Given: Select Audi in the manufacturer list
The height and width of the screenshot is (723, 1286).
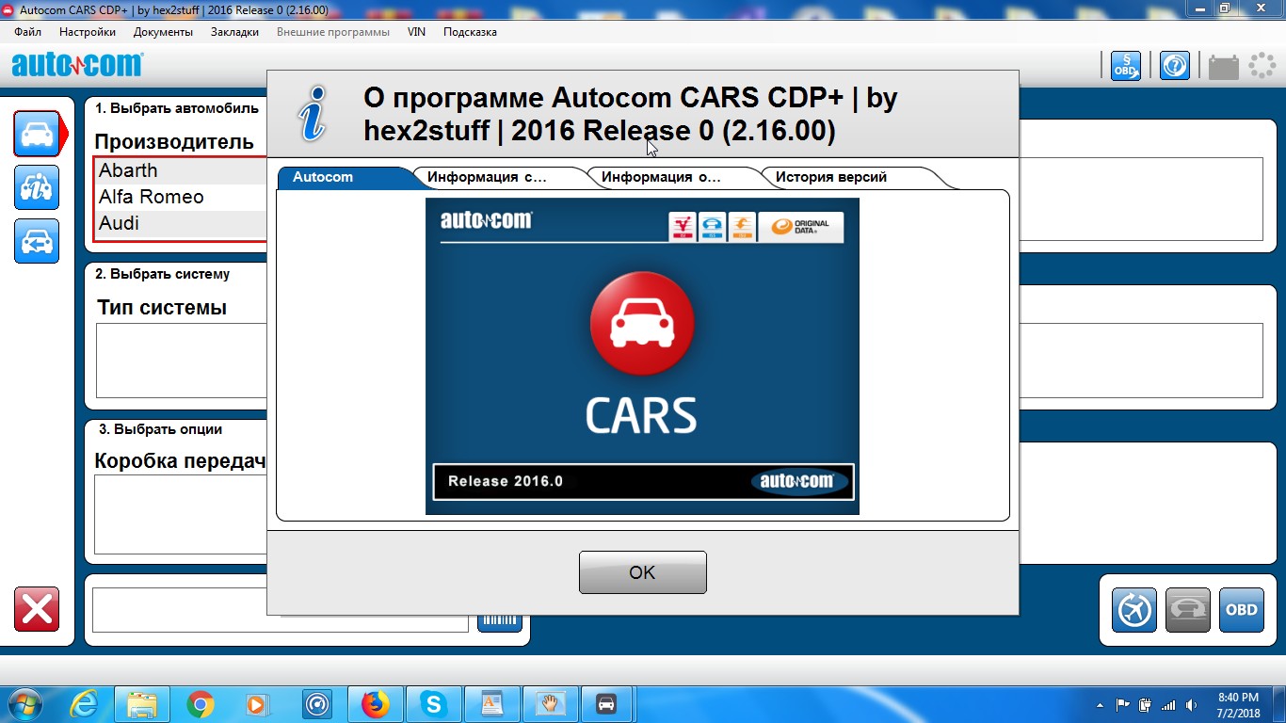Looking at the screenshot, I should (181, 223).
